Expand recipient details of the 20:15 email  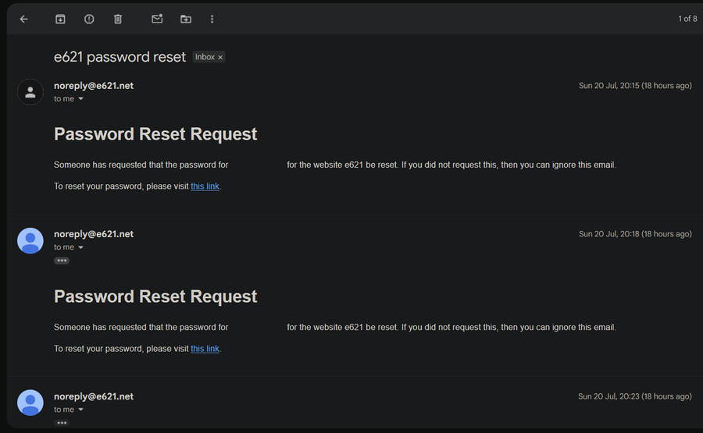(80, 99)
